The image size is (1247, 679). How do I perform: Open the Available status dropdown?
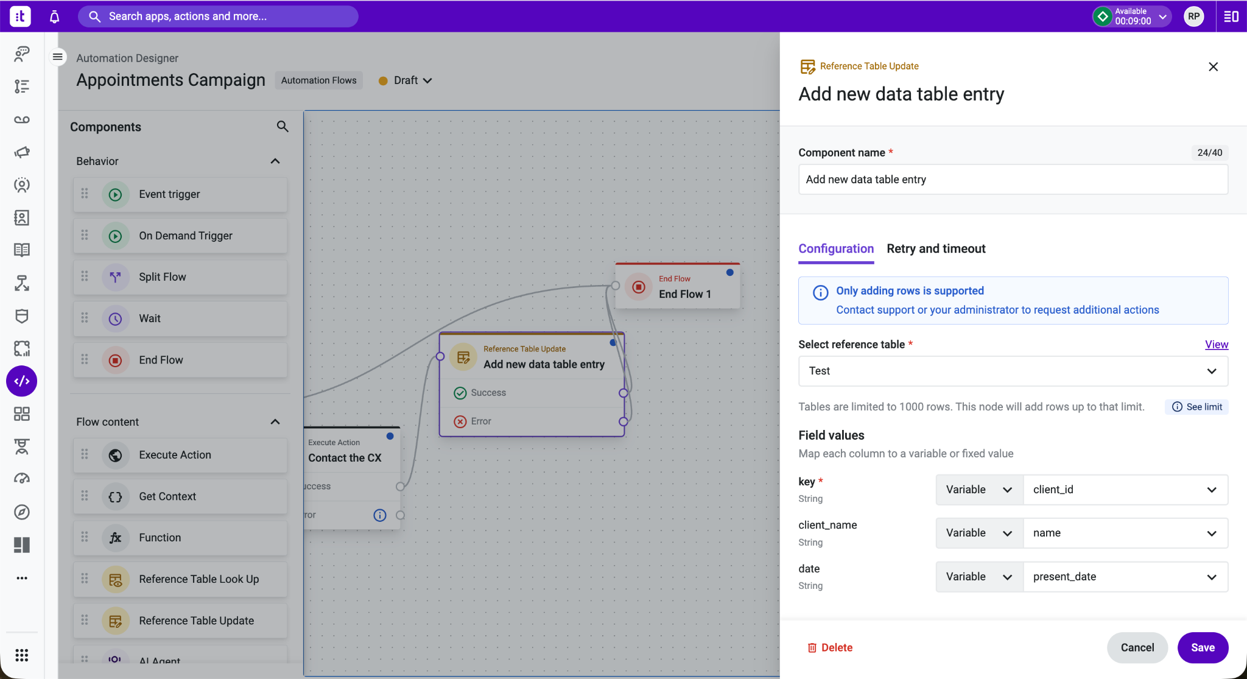[x=1131, y=16]
